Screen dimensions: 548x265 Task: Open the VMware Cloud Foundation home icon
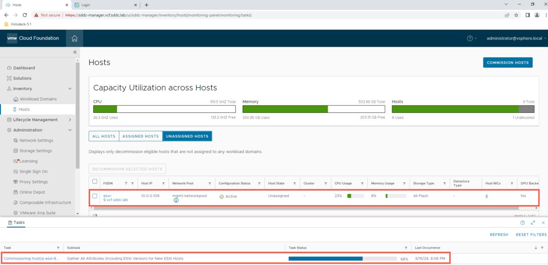coord(74,38)
